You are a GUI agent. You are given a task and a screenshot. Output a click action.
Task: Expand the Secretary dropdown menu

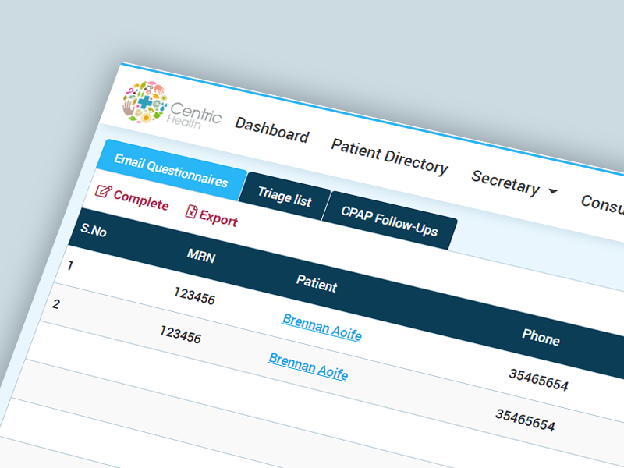coord(514,184)
